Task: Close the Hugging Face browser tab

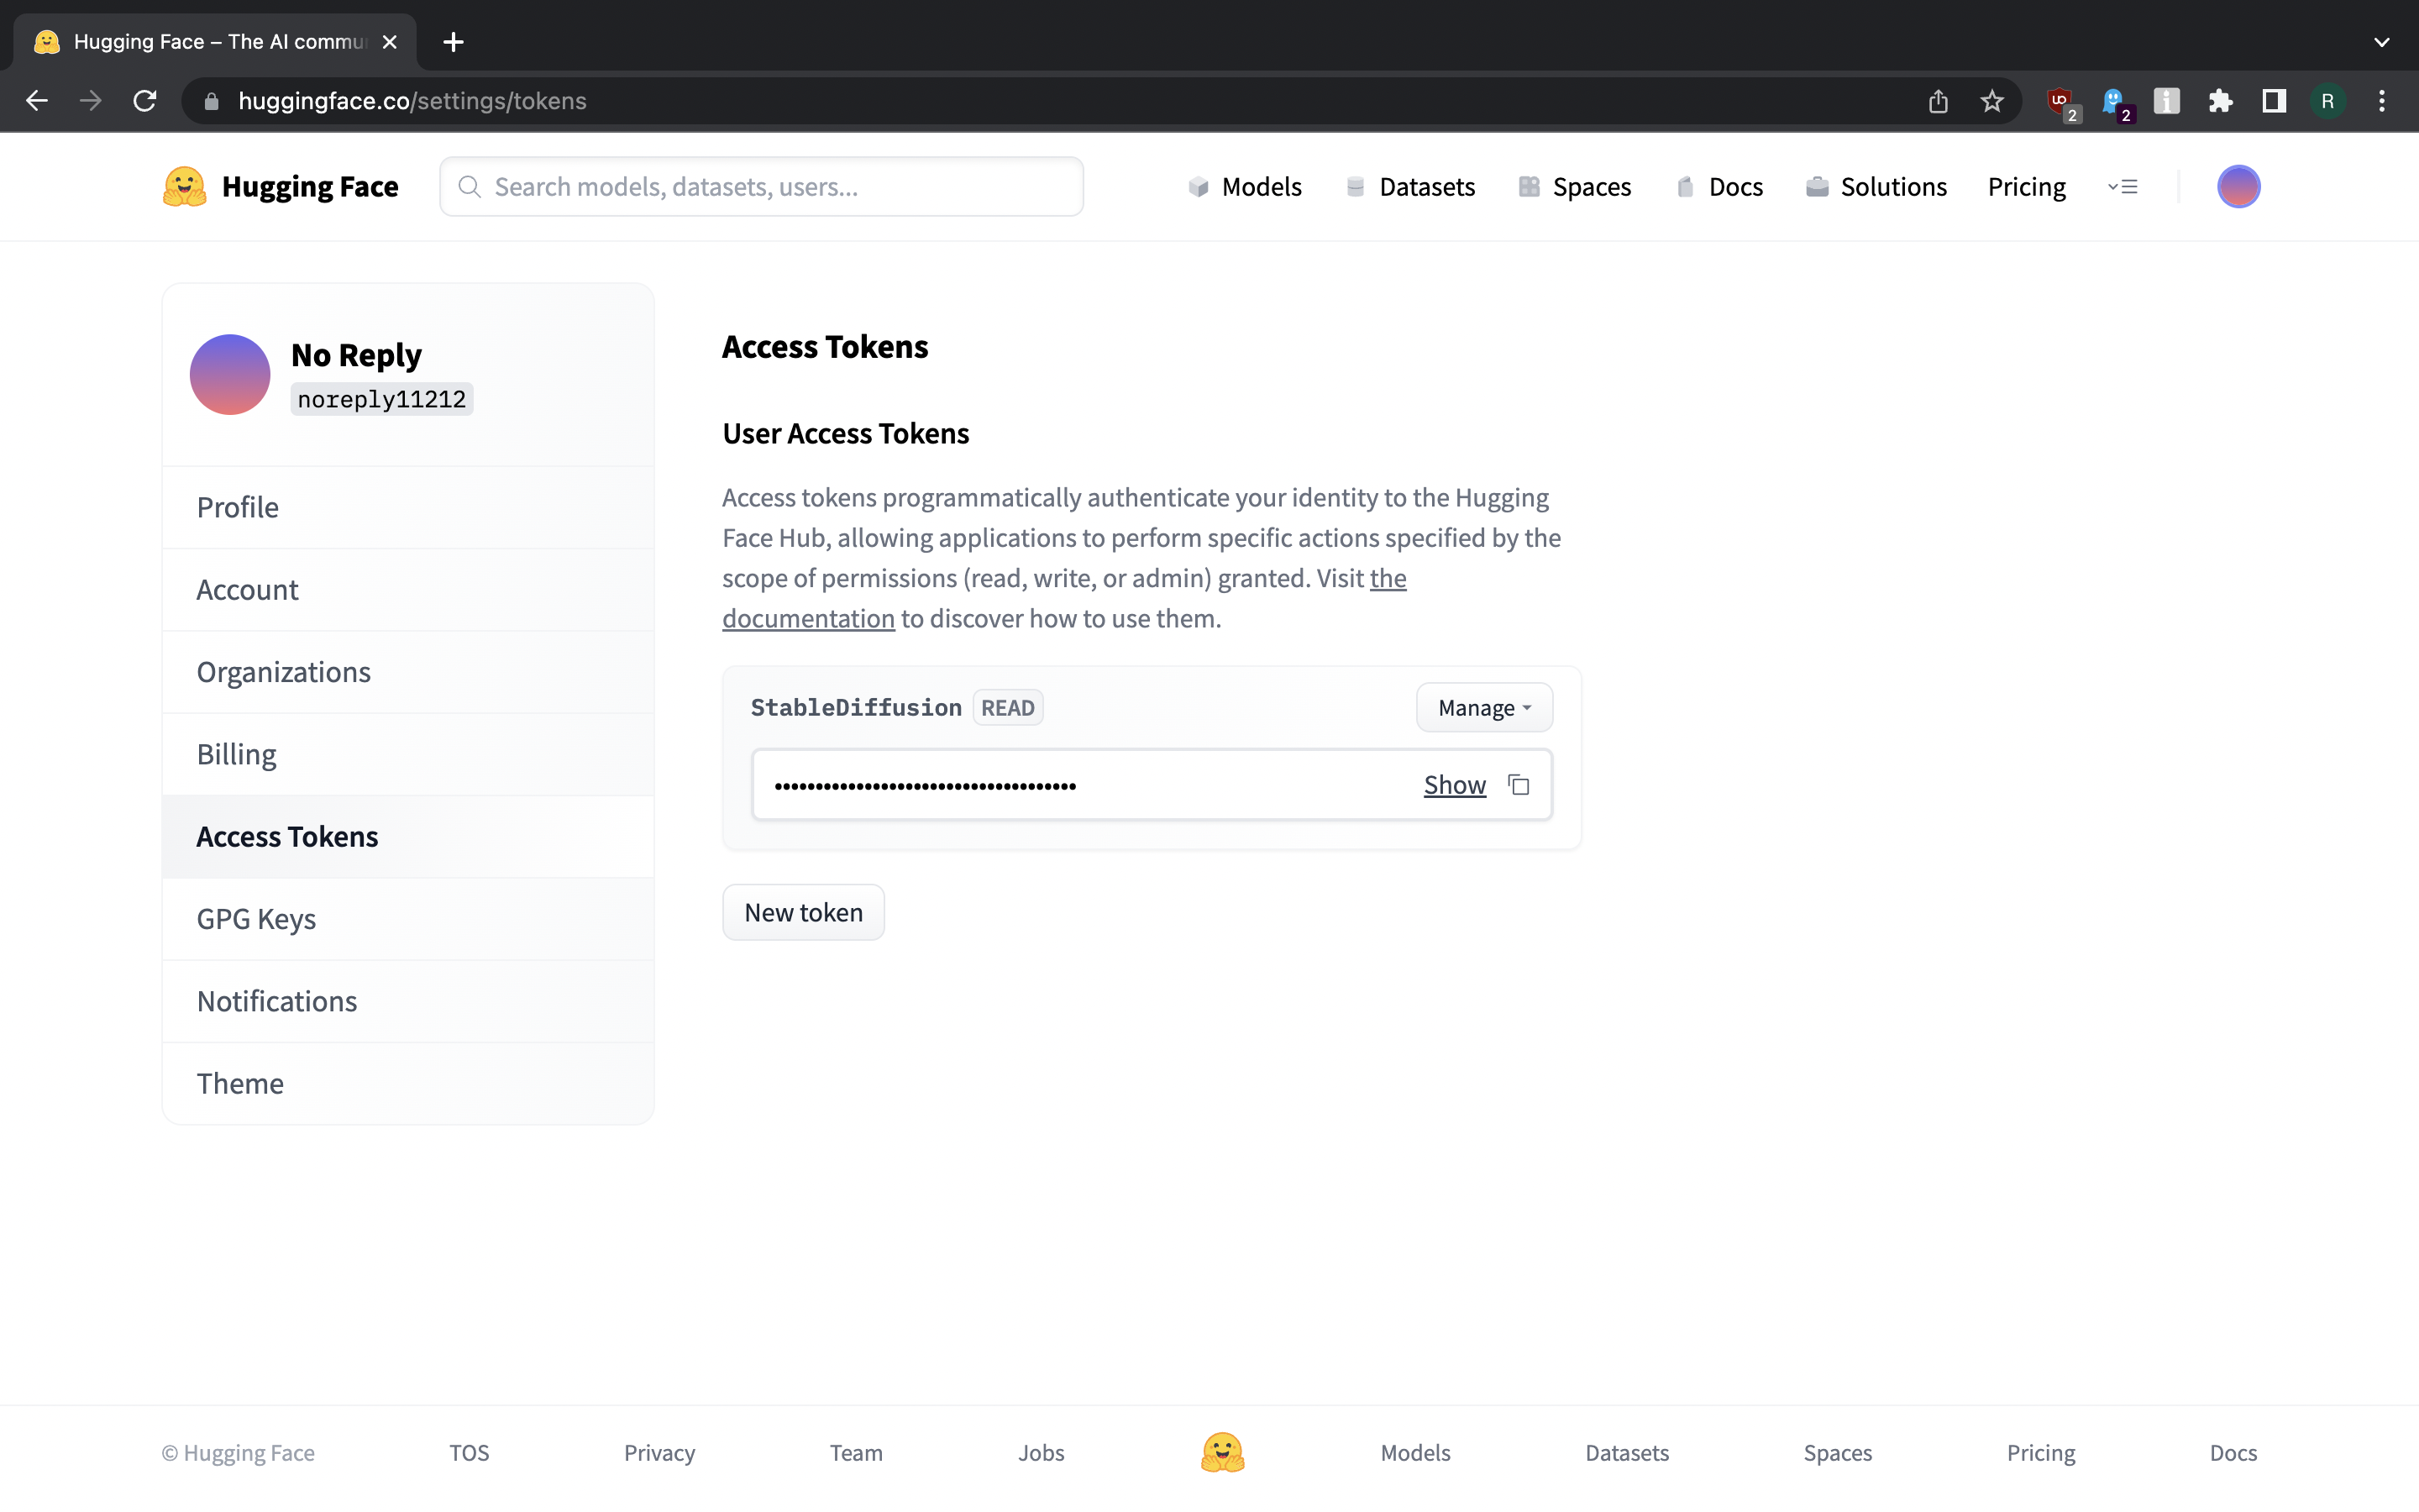Action: (x=390, y=42)
